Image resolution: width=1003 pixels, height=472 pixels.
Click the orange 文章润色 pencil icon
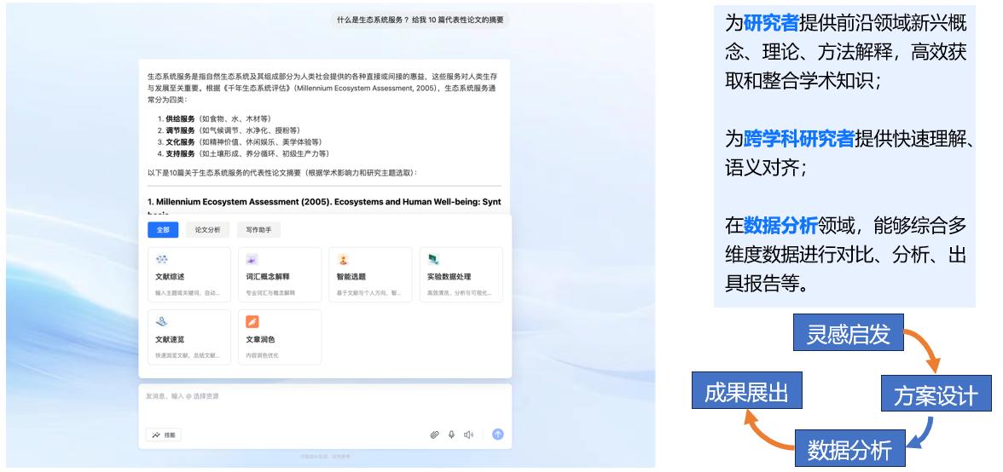click(252, 322)
